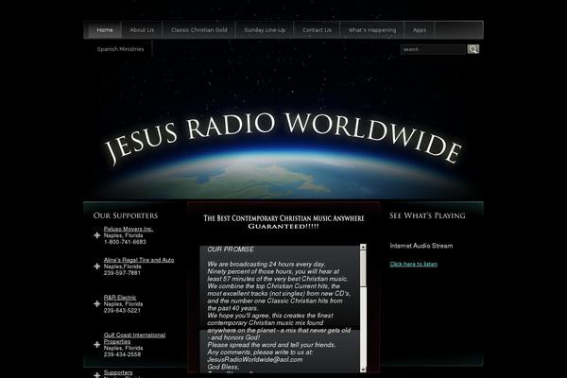567x378 pixels.
Task: Click the promise box scrollbar thumb
Action: pos(363,268)
